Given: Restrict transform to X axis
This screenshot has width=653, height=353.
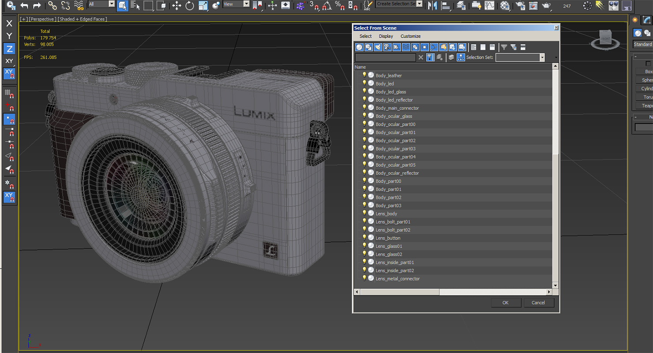Looking at the screenshot, I should point(9,23).
